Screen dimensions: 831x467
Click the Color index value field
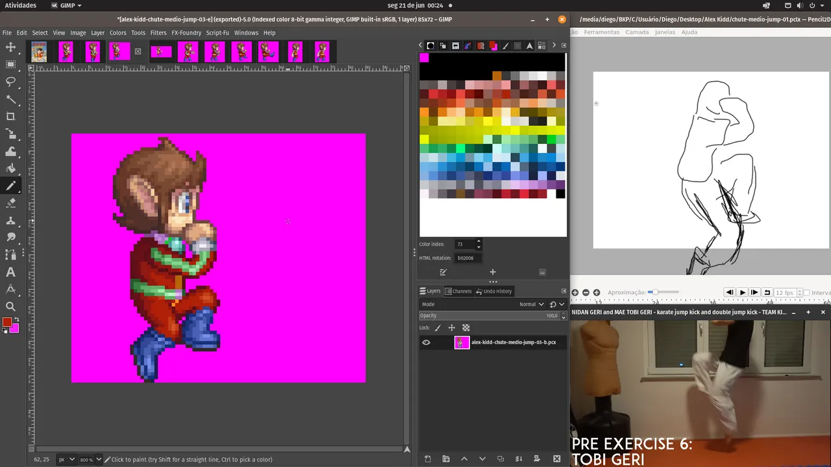pyautogui.click(x=465, y=245)
